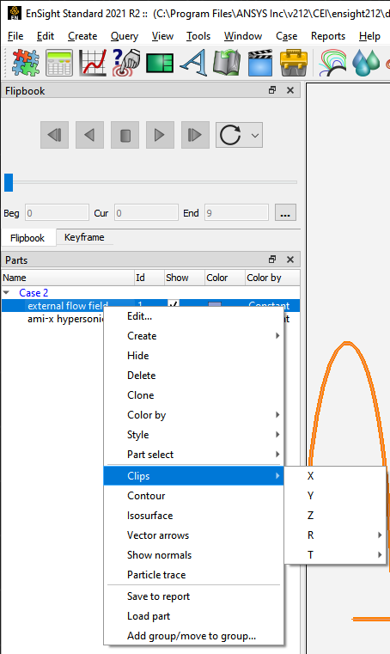Open the loop mode dropdown
This screenshot has width=390, height=654.
coord(239,135)
